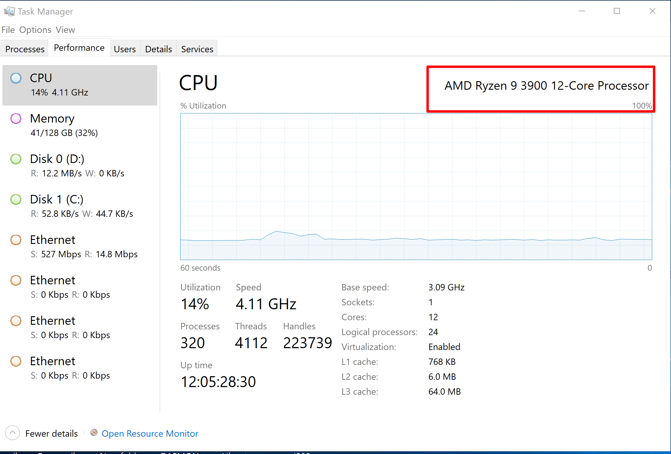671x454 pixels.
Task: Open the Services tab
Action: pos(197,49)
